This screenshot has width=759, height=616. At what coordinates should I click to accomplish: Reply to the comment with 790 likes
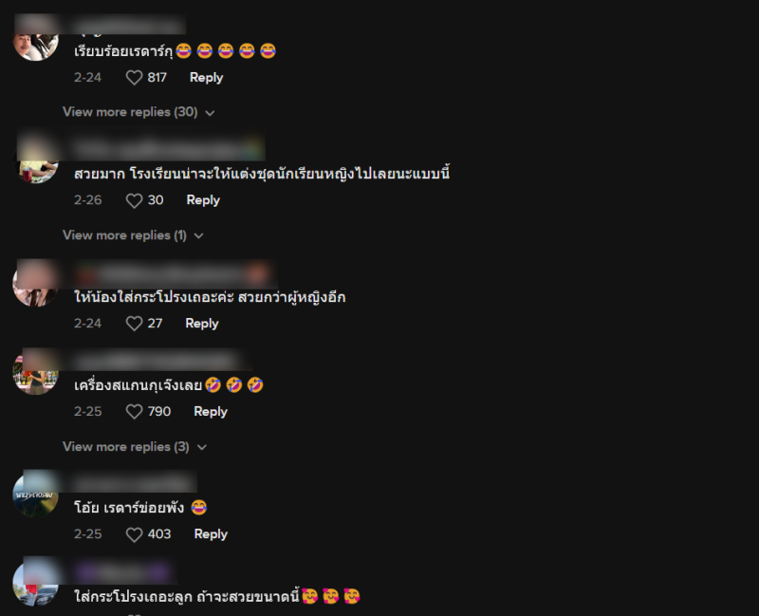[x=211, y=412]
